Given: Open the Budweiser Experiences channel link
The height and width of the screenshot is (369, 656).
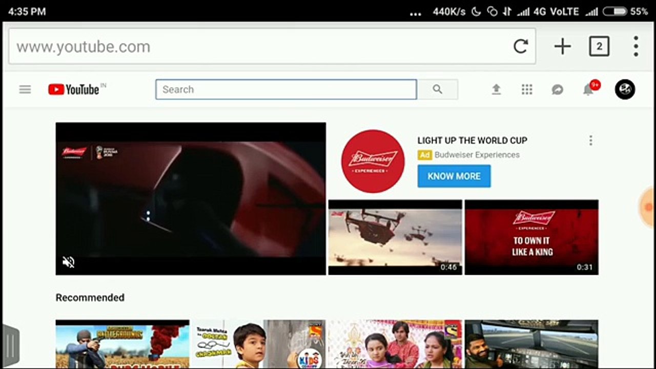Looking at the screenshot, I should [x=477, y=155].
